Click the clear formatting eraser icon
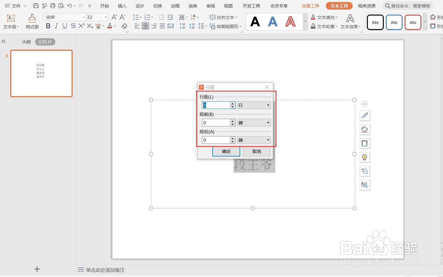The image size is (443, 277). coord(124,26)
